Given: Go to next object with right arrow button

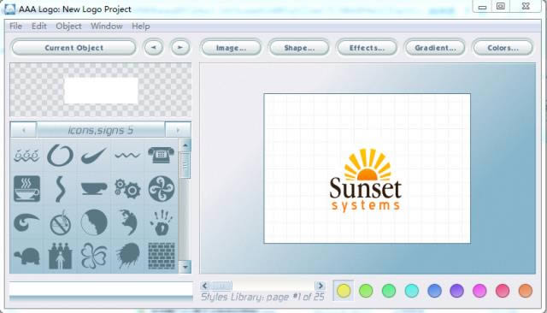Looking at the screenshot, I should point(180,47).
